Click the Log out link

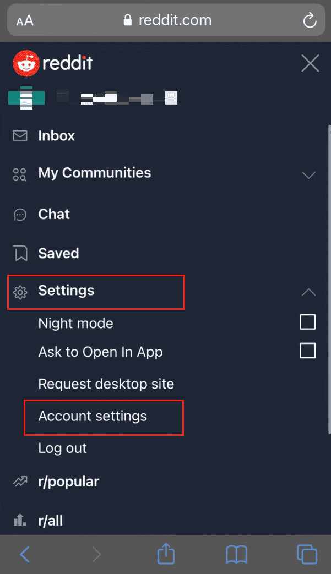pyautogui.click(x=63, y=449)
